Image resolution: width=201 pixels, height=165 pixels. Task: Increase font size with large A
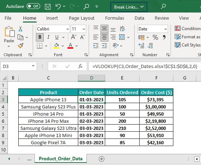74,37
